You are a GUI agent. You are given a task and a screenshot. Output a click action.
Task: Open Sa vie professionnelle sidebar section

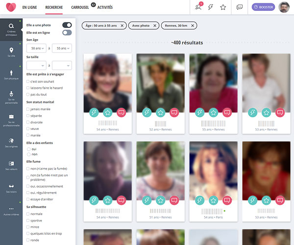click(x=11, y=120)
